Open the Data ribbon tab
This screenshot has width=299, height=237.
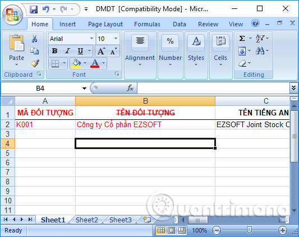(x=180, y=24)
